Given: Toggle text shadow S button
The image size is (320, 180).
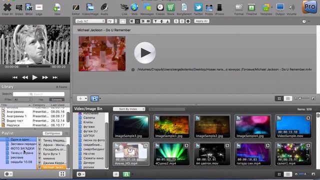Looking at the screenshot, I should (176, 21).
